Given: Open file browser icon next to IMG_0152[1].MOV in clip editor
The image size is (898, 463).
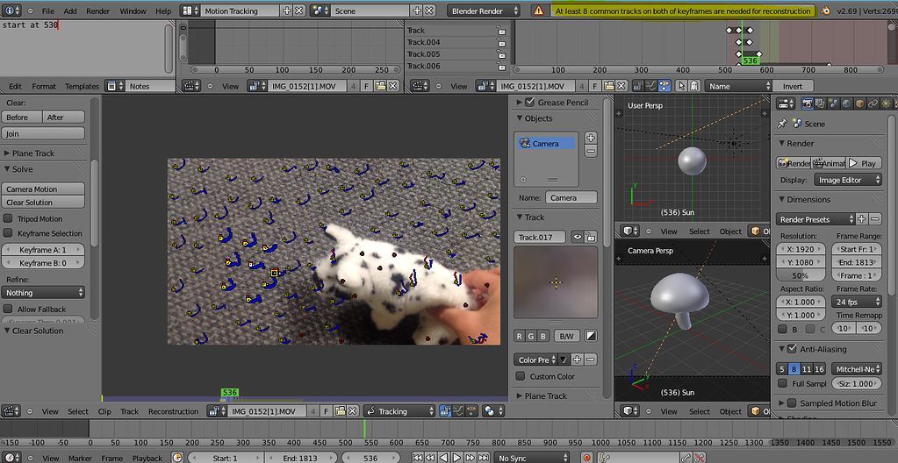Looking at the screenshot, I should click(341, 411).
